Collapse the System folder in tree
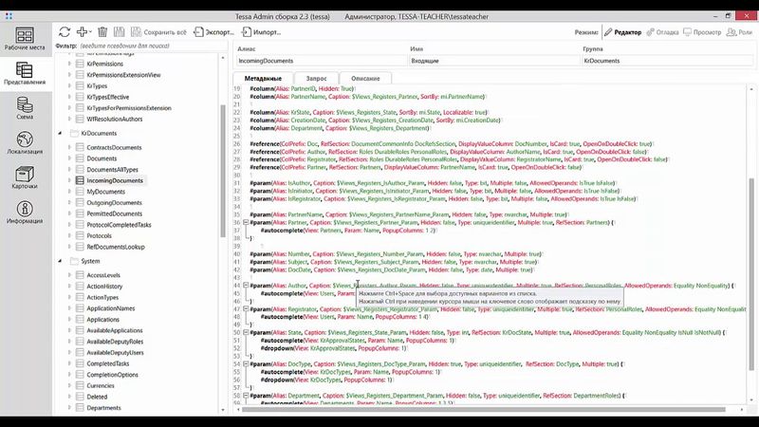 click(x=60, y=260)
